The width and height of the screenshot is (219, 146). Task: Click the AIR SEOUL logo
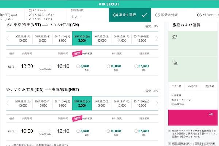(x=109, y=4)
